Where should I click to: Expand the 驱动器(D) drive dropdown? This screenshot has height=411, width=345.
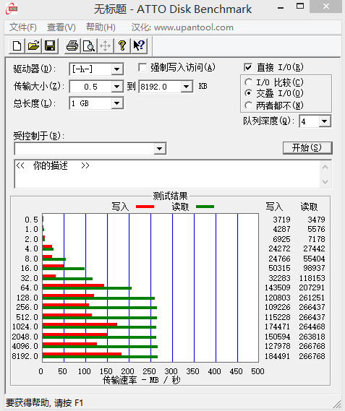pos(117,69)
